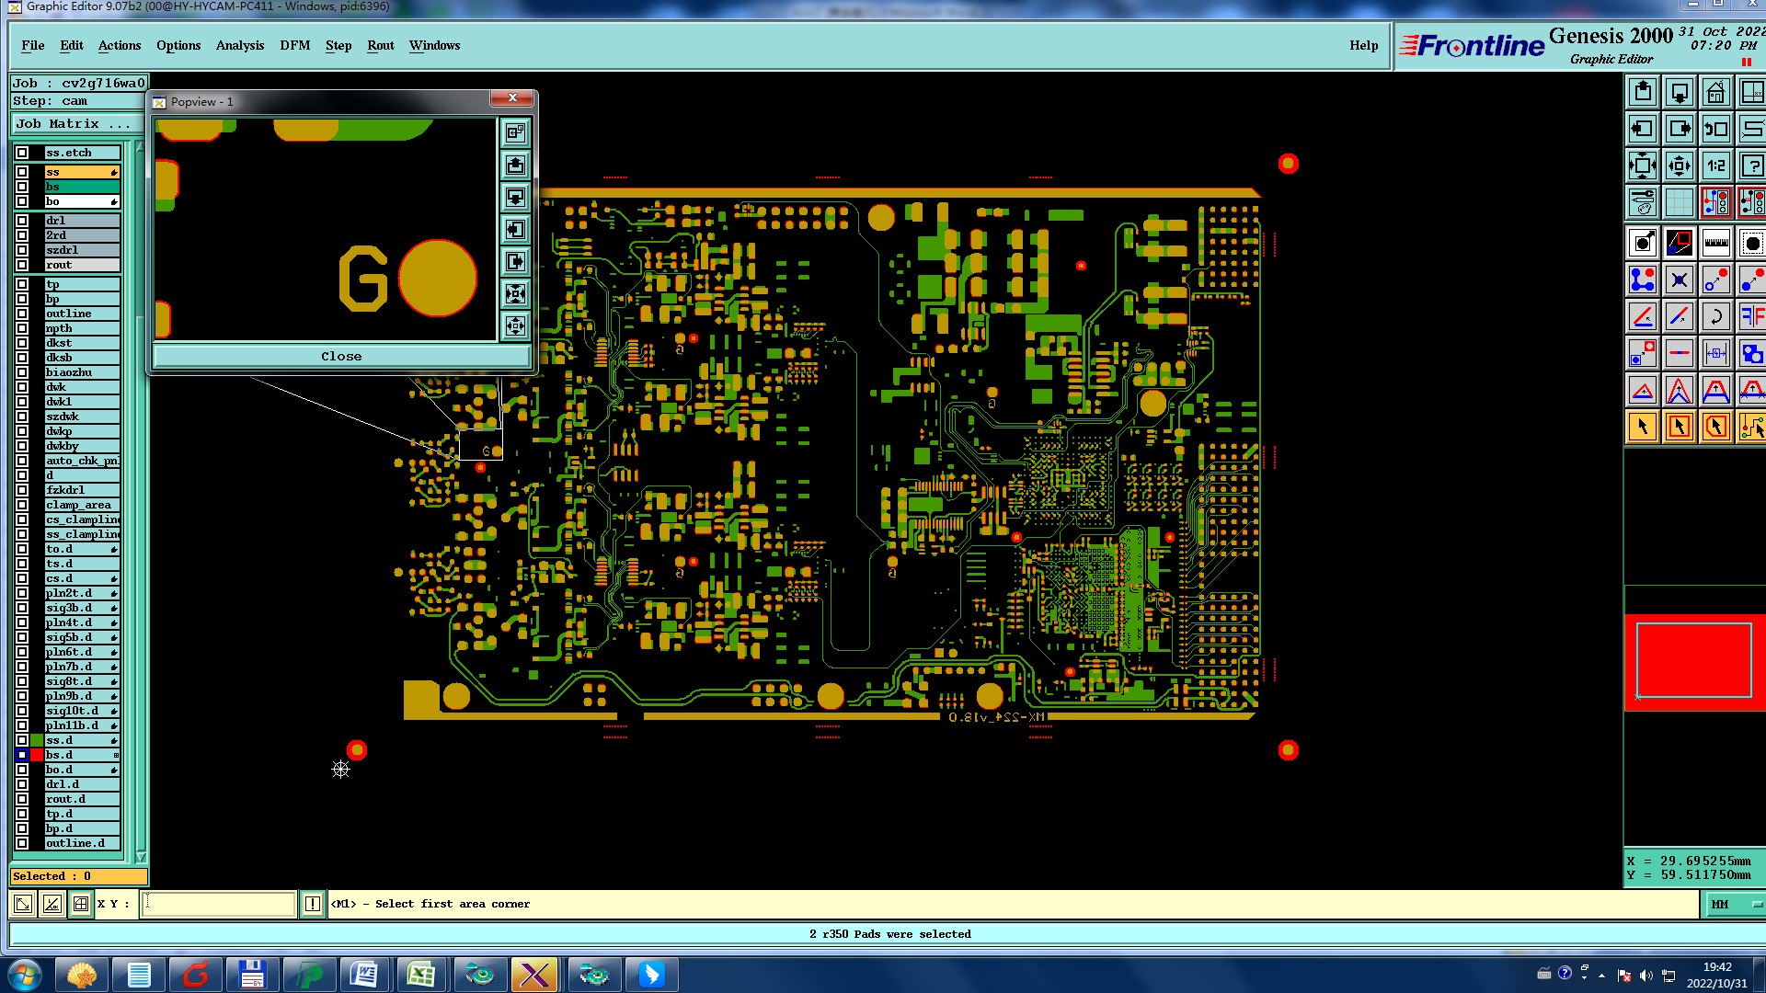Click the Home view icon
This screenshot has height=993, width=1766.
[1715, 93]
